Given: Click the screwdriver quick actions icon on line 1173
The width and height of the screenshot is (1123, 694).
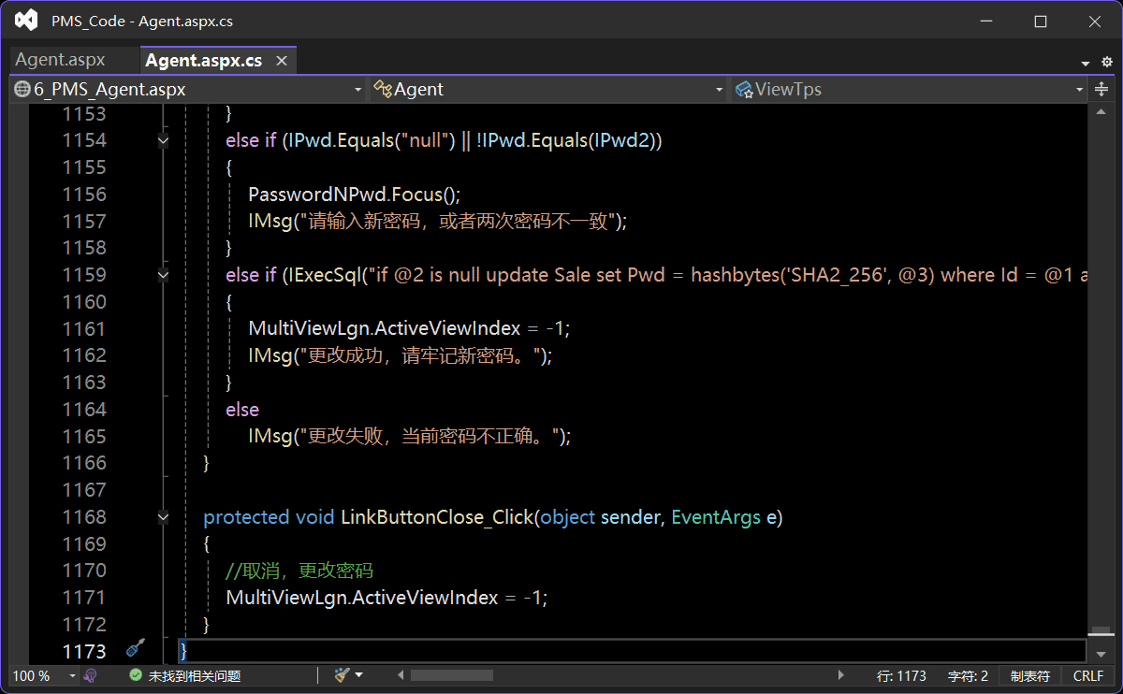Looking at the screenshot, I should pos(136,648).
